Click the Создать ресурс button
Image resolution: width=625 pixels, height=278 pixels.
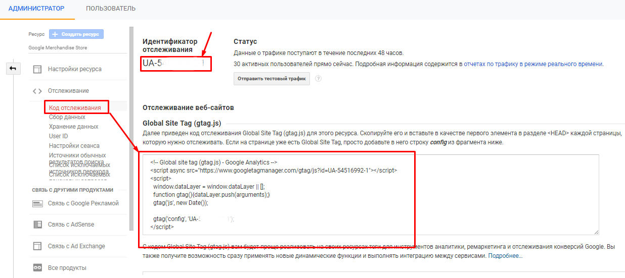coord(76,34)
